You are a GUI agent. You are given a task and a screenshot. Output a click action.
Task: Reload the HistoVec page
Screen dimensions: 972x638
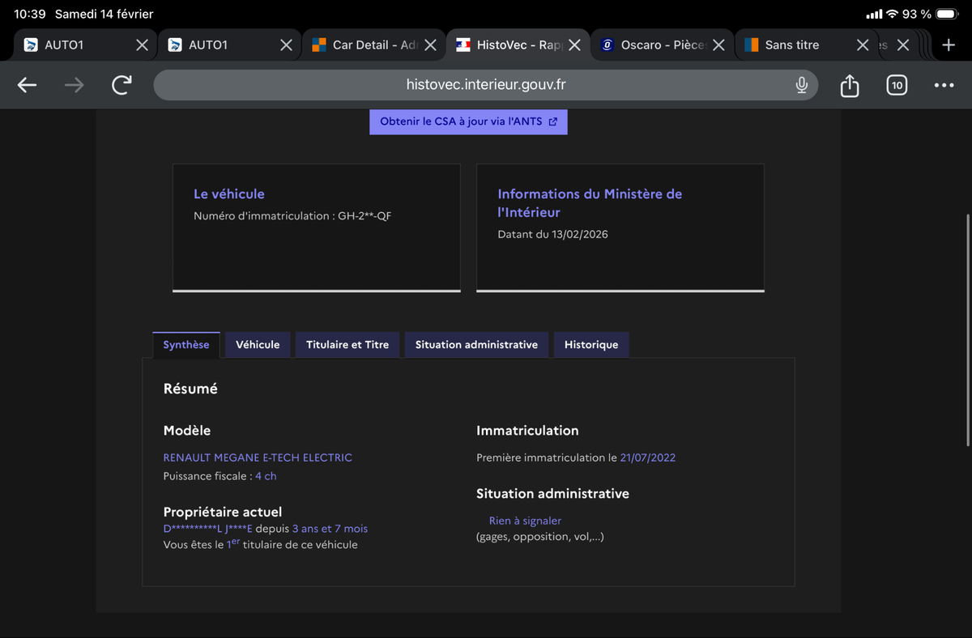pos(122,85)
